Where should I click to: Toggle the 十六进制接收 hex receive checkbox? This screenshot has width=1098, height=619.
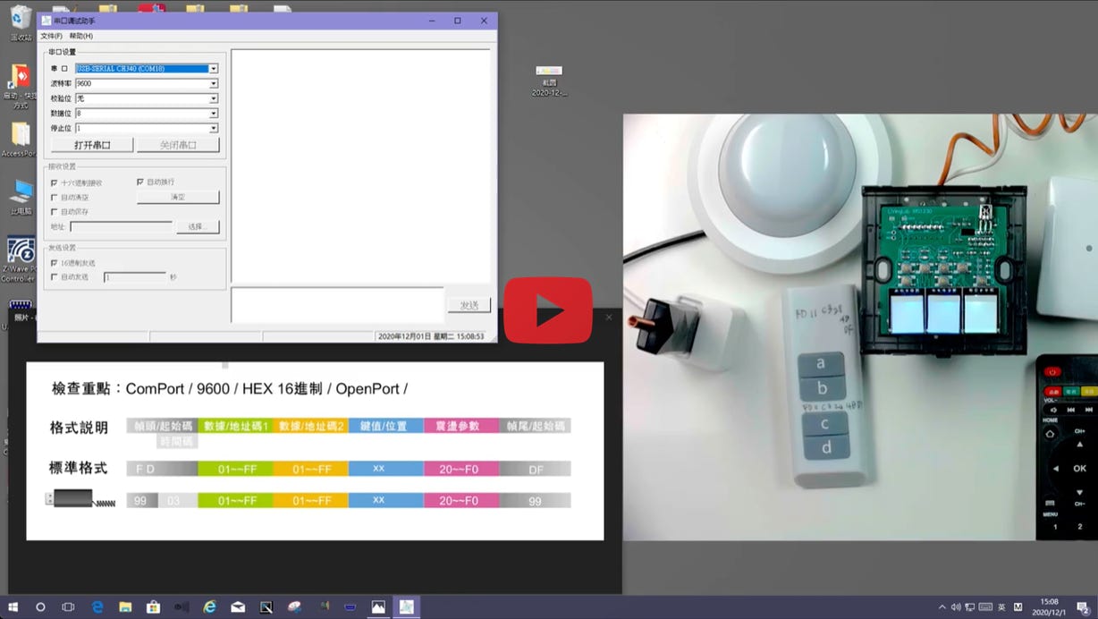(55, 182)
